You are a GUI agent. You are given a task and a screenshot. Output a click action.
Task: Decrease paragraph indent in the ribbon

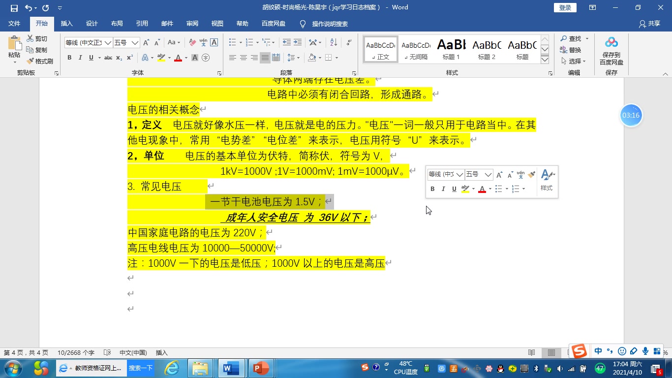click(x=286, y=43)
